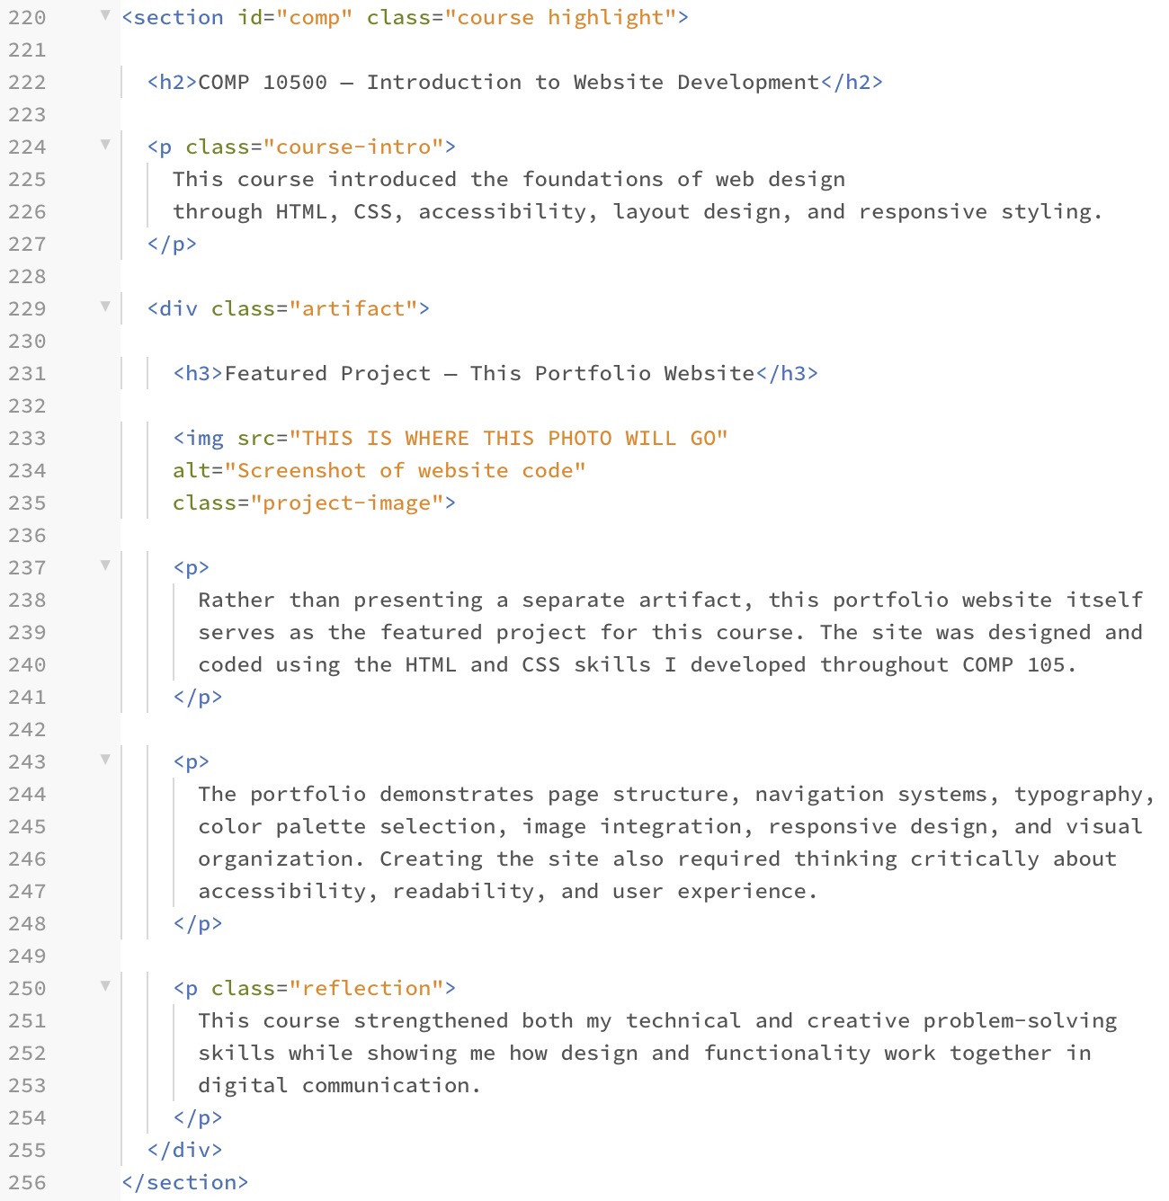Click the h3 text "Featured Project"
This screenshot has height=1201, width=1169.
coord(327,374)
